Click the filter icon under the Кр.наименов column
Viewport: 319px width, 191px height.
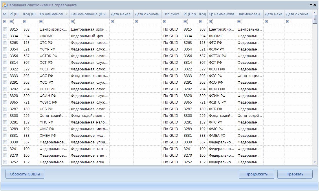coord(41,21)
